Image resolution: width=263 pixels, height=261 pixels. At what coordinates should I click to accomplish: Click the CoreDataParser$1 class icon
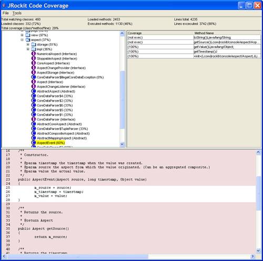pos(34,115)
